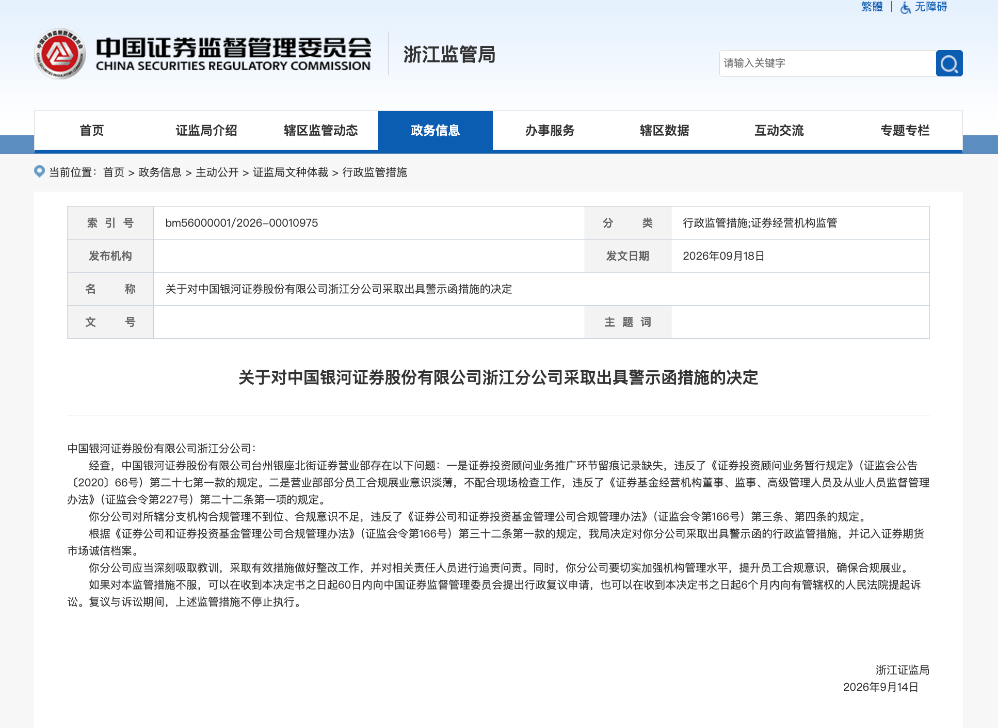This screenshot has height=728, width=998.
Task: Open the 办事服务 navigation tab
Action: click(x=550, y=131)
